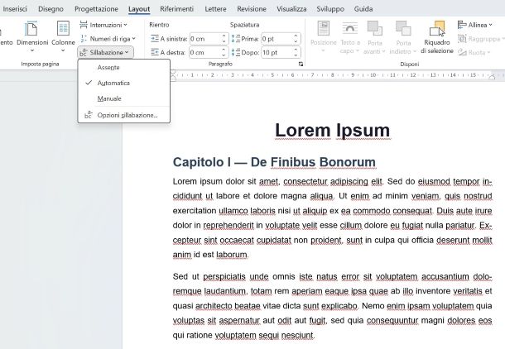Viewport: 505px width, 349px height.
Task: Click the Posizione icon
Action: pyautogui.click(x=324, y=28)
